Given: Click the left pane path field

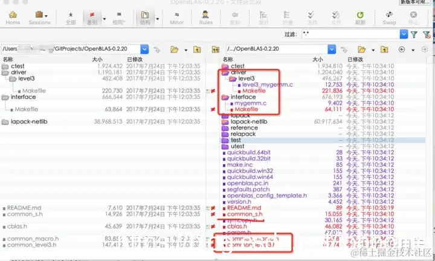Looking at the screenshot, I should tap(71, 49).
